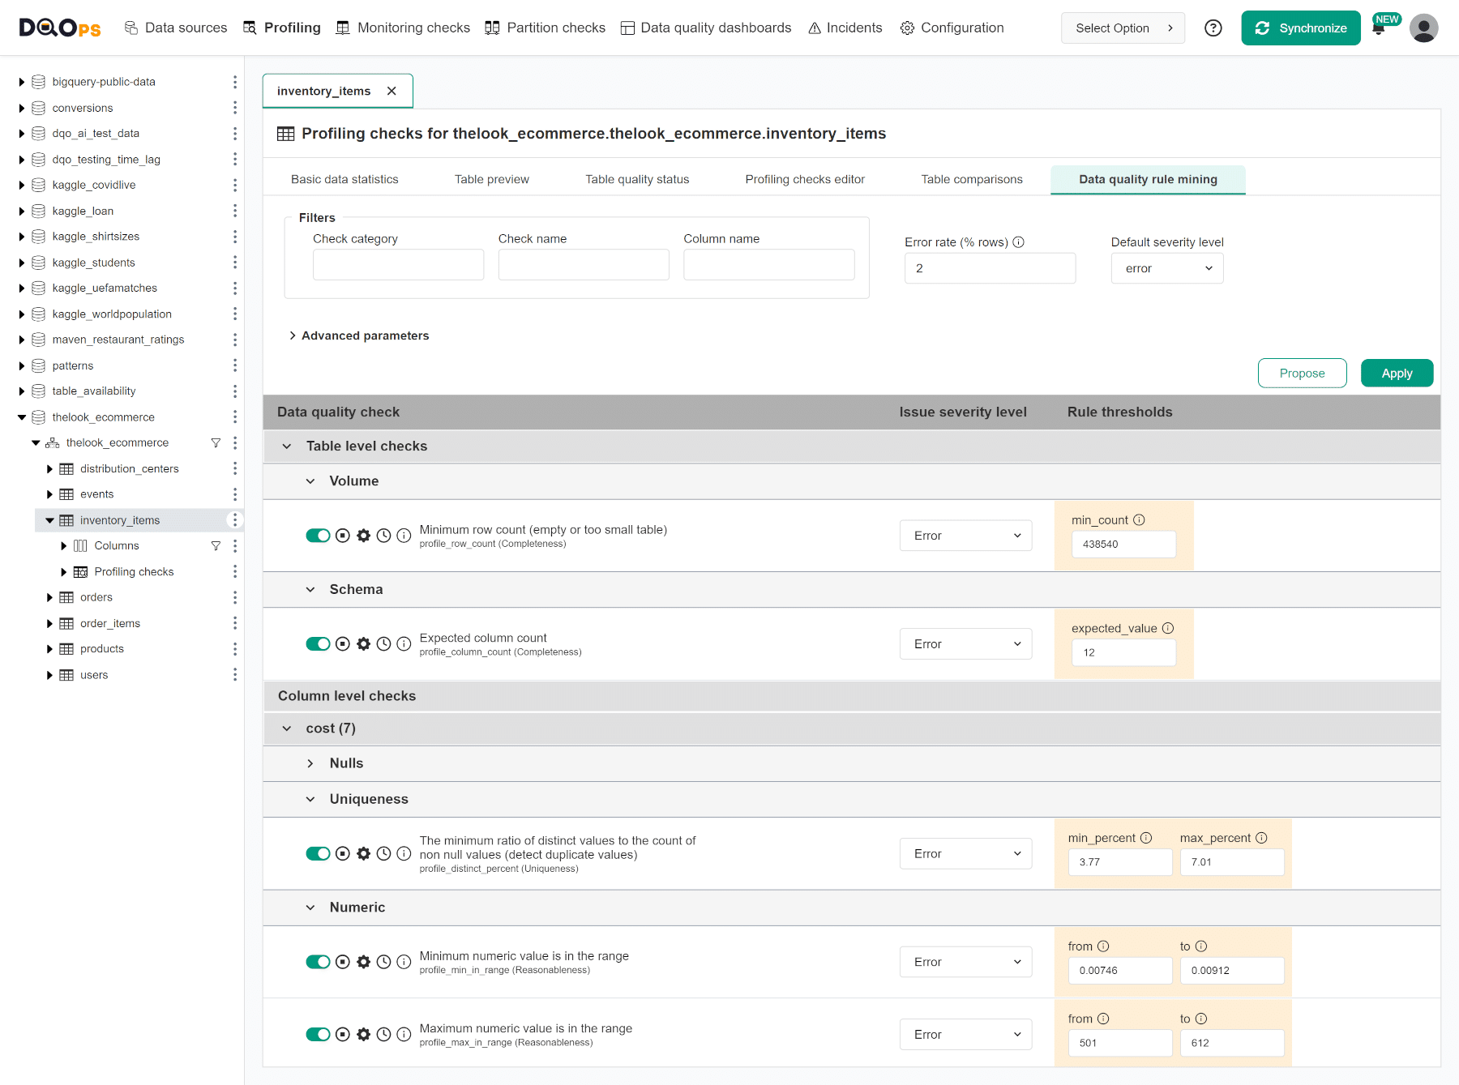Open schedule clock for Expected column count check
This screenshot has width=1459, height=1085.
(x=383, y=644)
